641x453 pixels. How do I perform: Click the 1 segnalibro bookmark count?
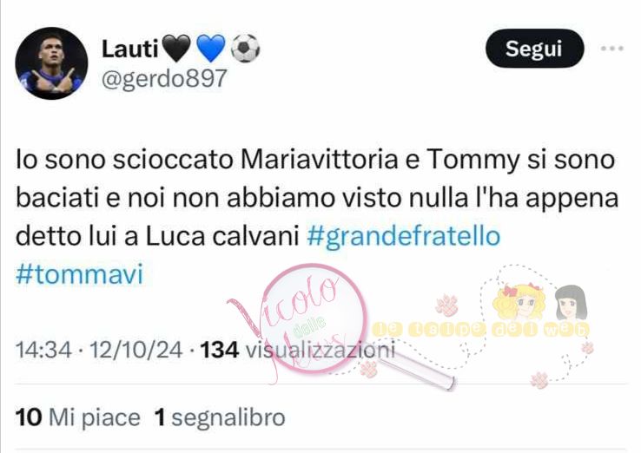click(x=219, y=417)
